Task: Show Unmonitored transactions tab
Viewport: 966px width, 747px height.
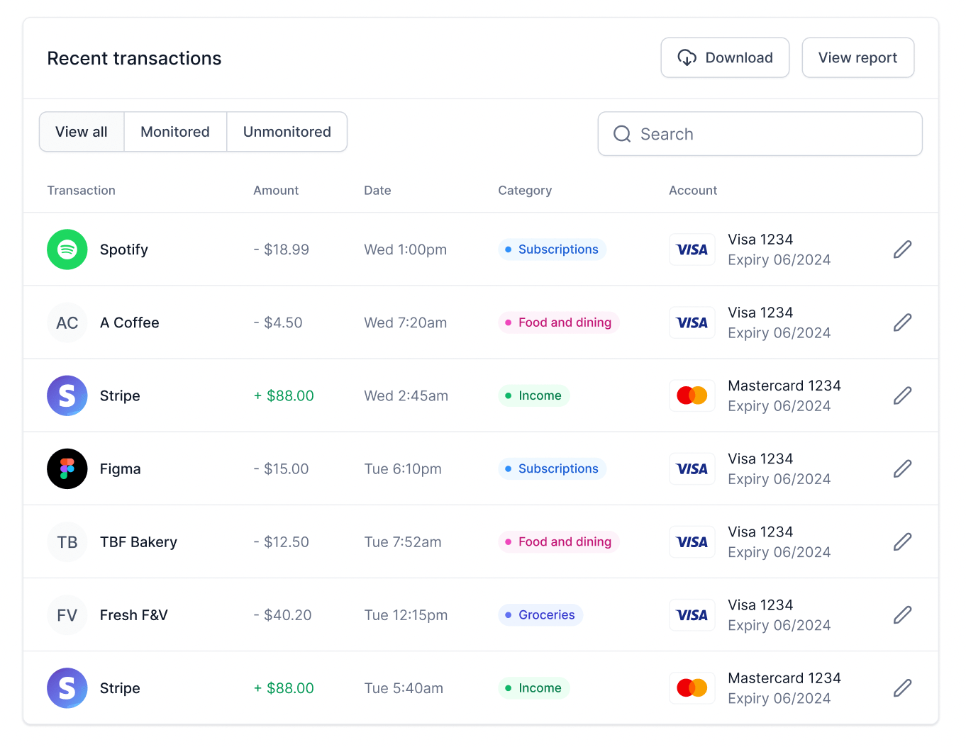Action: [287, 132]
